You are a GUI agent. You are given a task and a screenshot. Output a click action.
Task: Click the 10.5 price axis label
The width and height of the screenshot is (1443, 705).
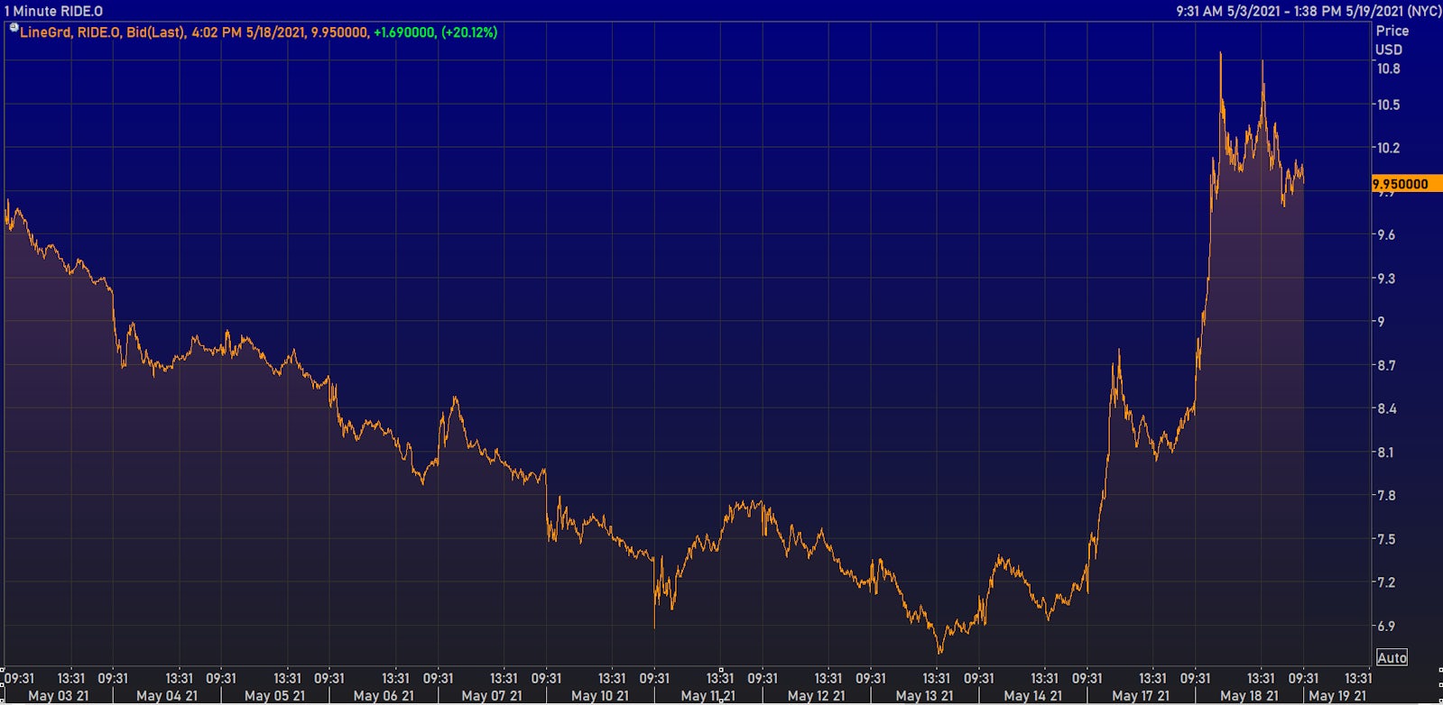pos(1388,105)
